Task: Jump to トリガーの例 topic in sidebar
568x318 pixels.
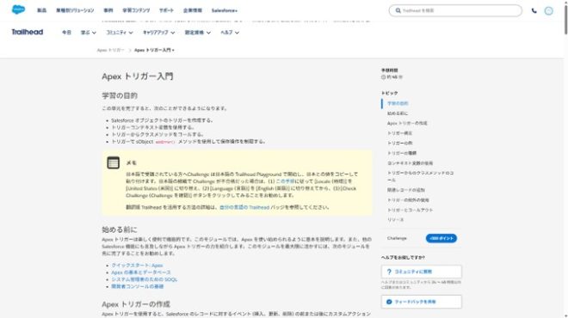Action: (x=399, y=144)
